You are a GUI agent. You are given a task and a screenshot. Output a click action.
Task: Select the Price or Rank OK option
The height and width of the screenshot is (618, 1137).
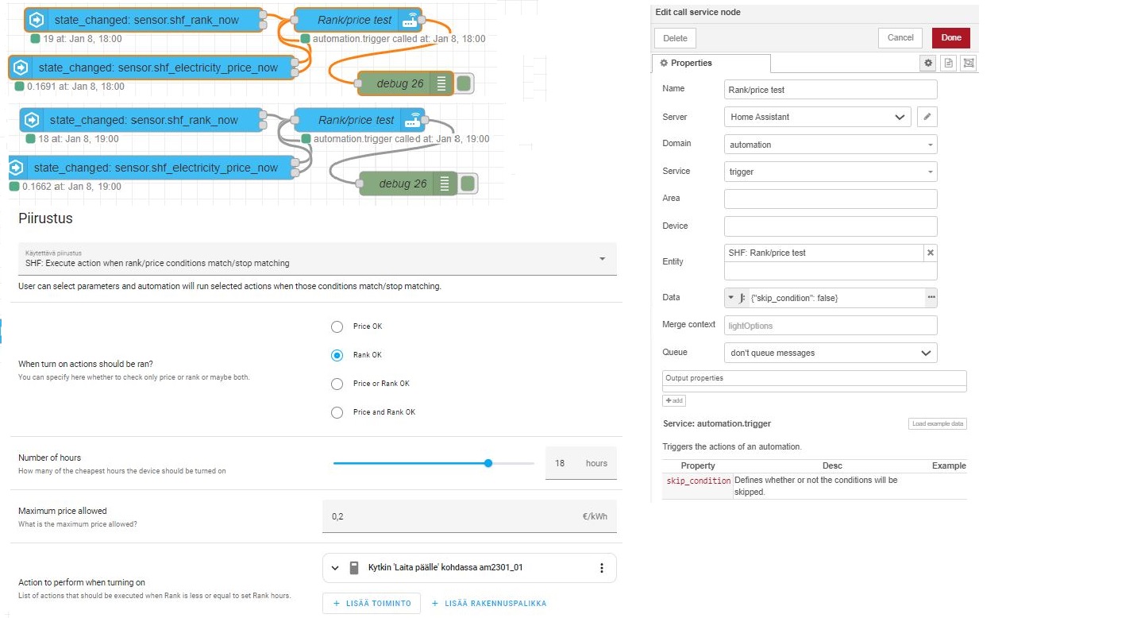click(337, 384)
